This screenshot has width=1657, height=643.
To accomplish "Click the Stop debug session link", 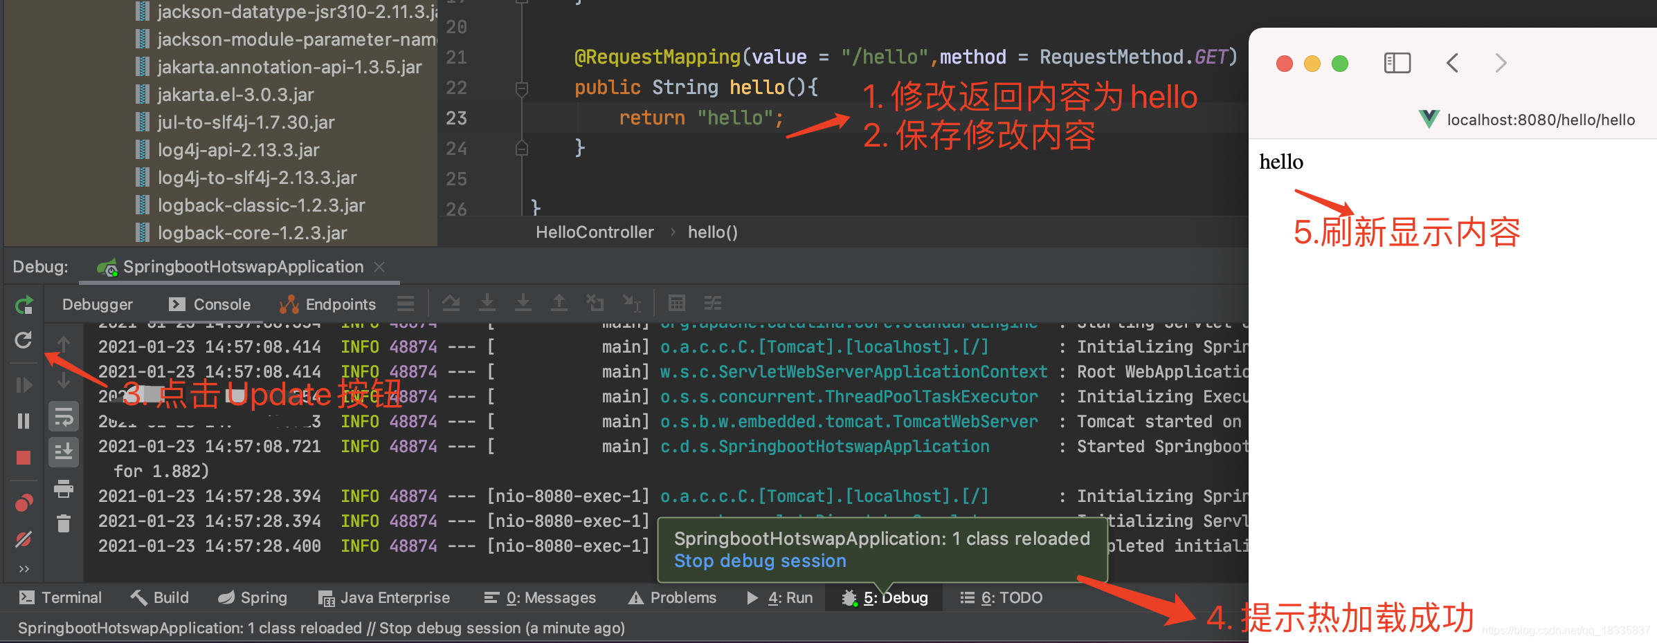I will click(760, 561).
